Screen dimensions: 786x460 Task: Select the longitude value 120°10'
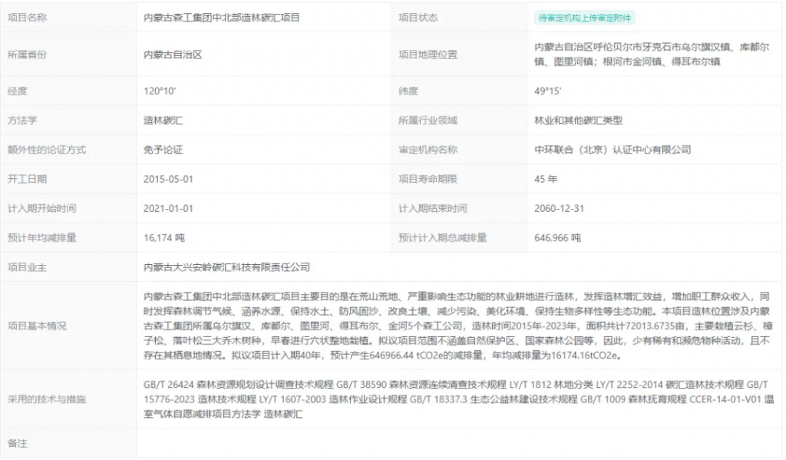tap(160, 91)
